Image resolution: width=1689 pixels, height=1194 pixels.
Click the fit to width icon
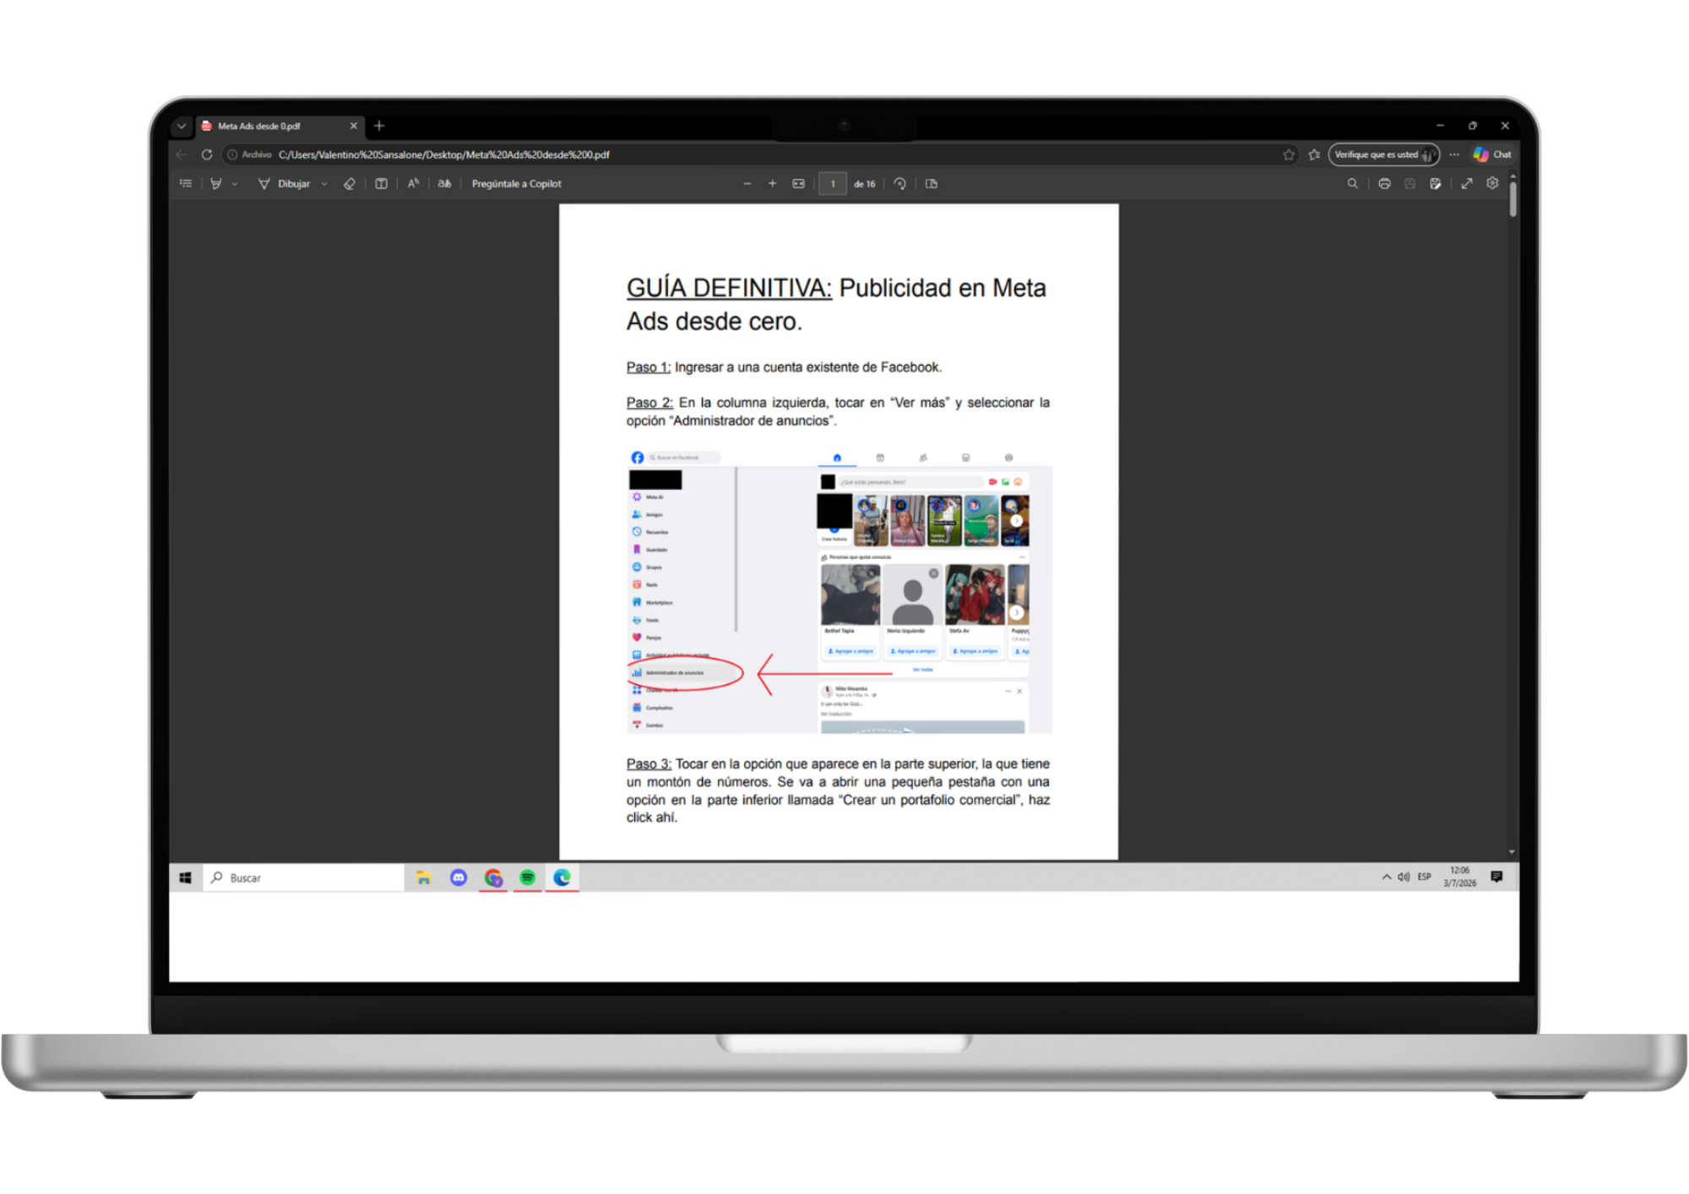tap(798, 183)
